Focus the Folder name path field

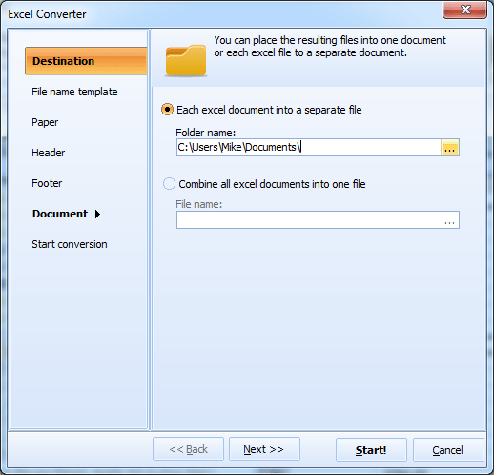309,148
